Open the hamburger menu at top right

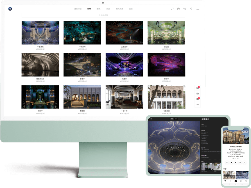tap(198, 9)
